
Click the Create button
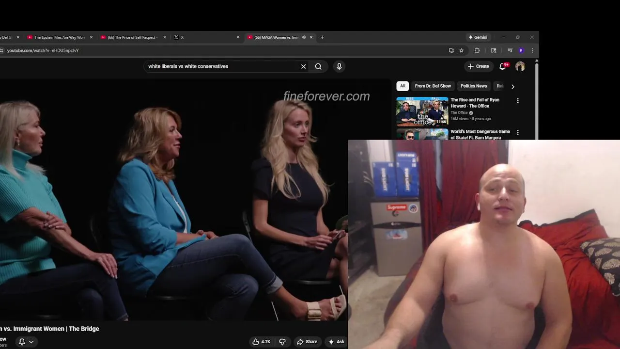(x=479, y=66)
